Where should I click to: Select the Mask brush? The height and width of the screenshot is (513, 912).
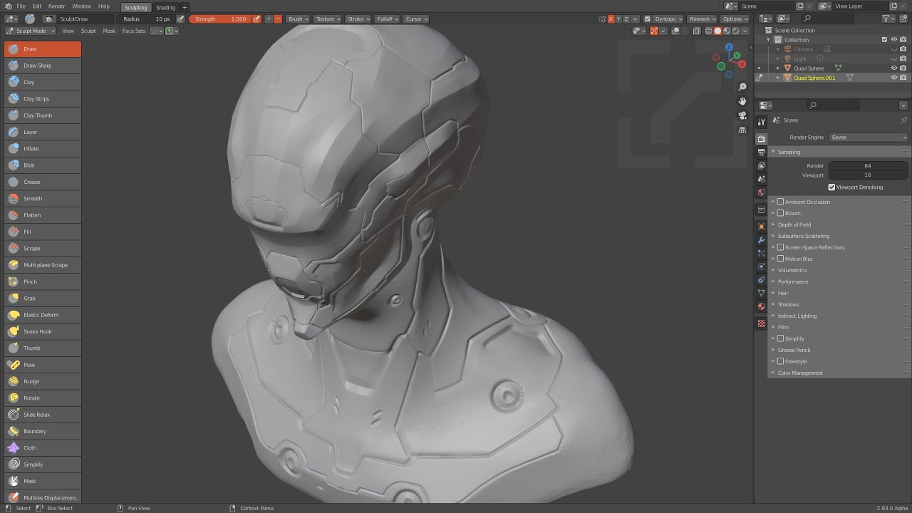42,481
